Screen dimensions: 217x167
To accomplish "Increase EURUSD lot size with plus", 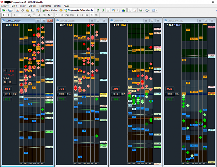I will 11,94.
